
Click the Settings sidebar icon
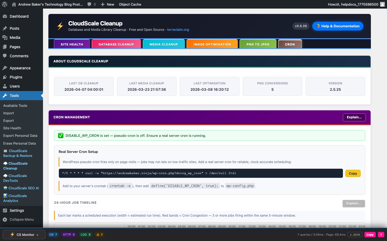click(5, 210)
